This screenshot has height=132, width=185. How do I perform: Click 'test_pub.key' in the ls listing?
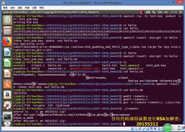point(156,65)
